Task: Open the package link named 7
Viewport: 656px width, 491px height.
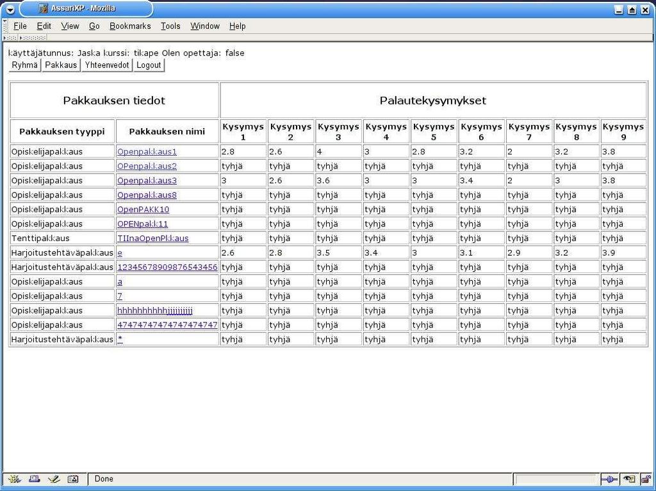Action: tap(120, 296)
